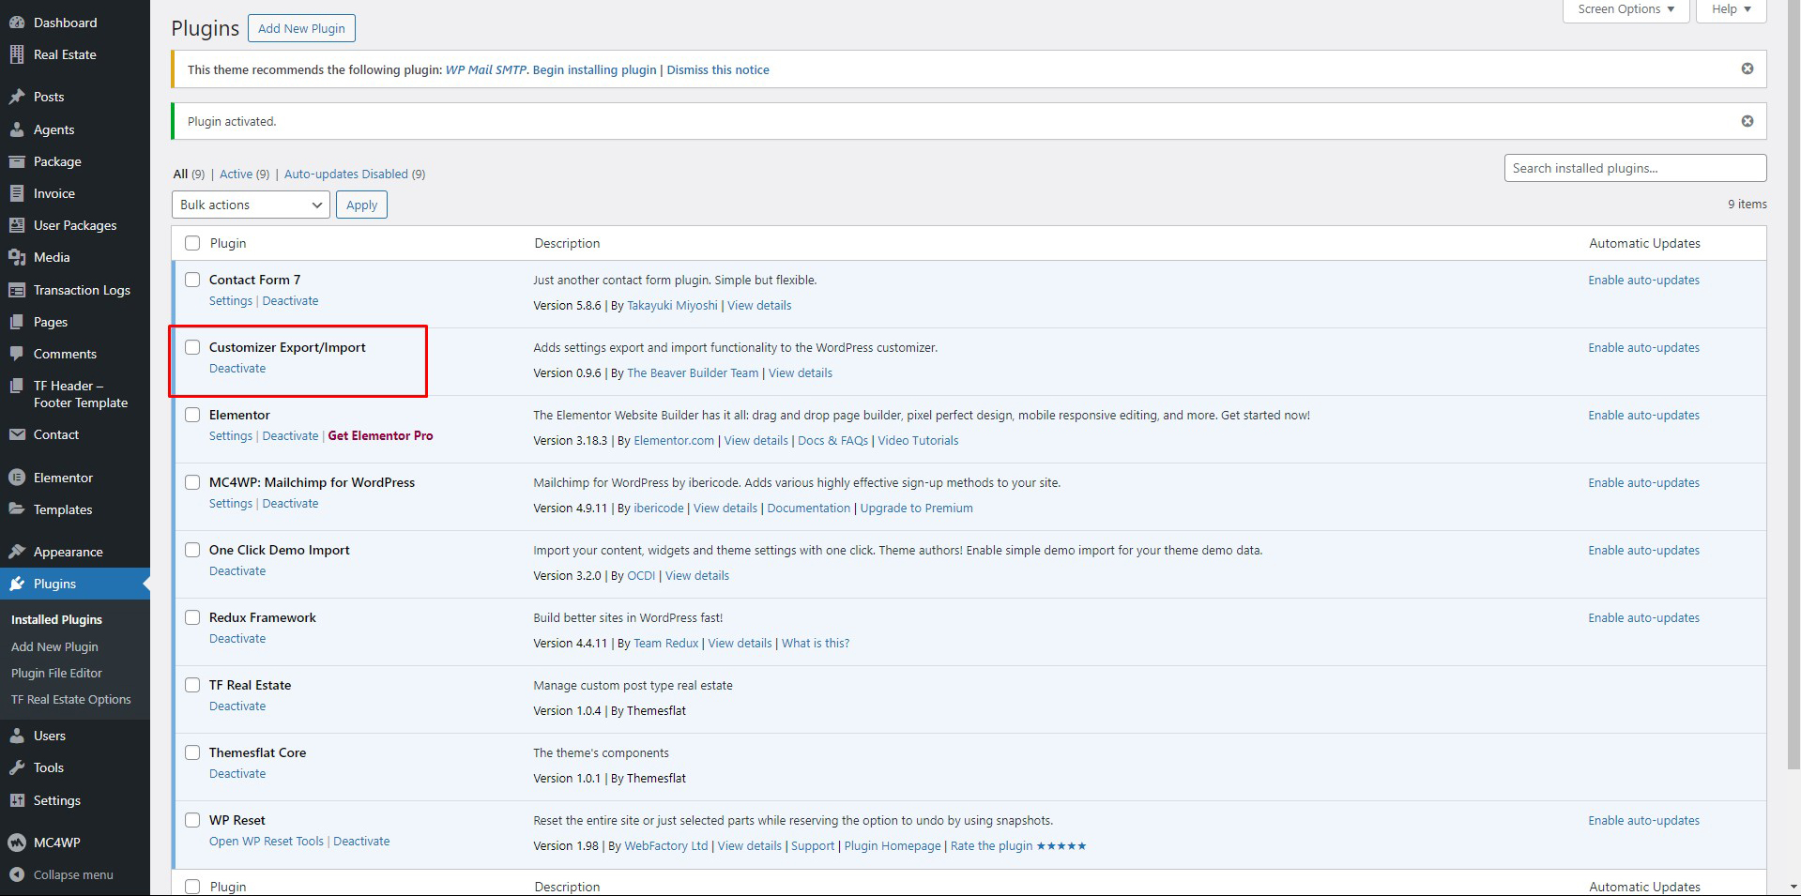Open Add New Plugin submenu item
The height and width of the screenshot is (896, 1801).
point(54,646)
